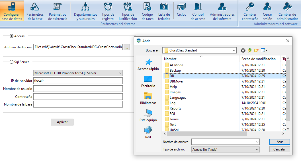Select the Languages folder
The height and width of the screenshot is (163, 301).
coord(175,97)
